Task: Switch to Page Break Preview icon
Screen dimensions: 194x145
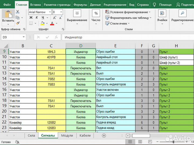Action: [x=150, y=142]
